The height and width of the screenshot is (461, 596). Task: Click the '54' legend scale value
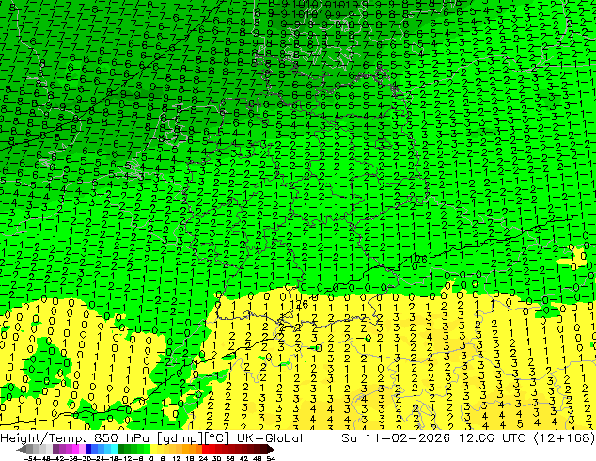click(271, 458)
